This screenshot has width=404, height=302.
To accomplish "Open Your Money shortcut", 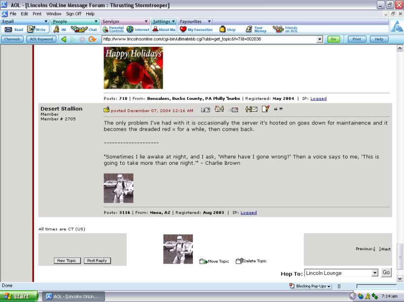I will (256, 30).
